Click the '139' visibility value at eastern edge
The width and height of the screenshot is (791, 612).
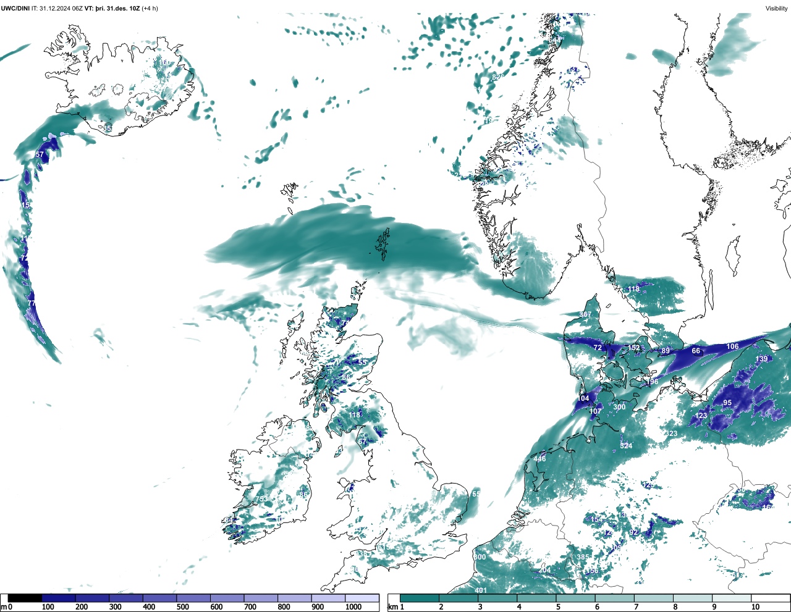[x=761, y=359]
